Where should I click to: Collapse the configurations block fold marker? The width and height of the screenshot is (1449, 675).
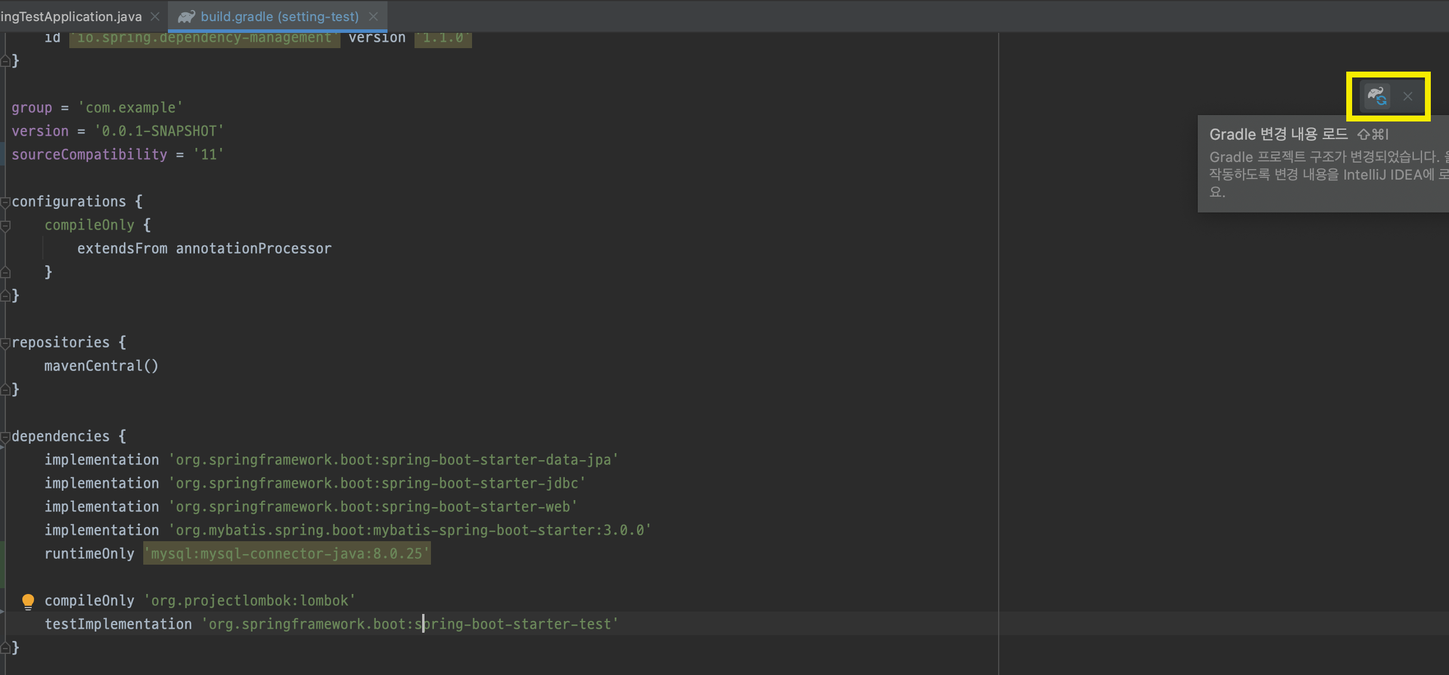[x=5, y=203]
